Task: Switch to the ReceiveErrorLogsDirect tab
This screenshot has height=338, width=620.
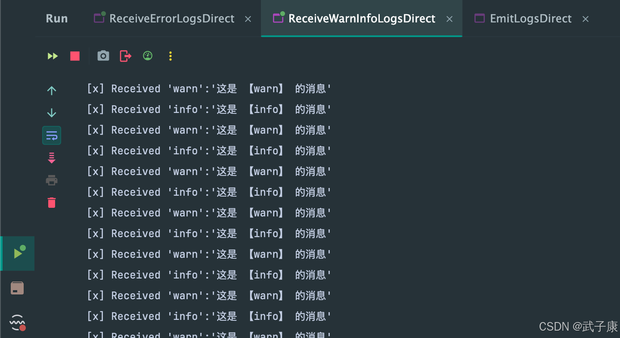Action: [171, 19]
